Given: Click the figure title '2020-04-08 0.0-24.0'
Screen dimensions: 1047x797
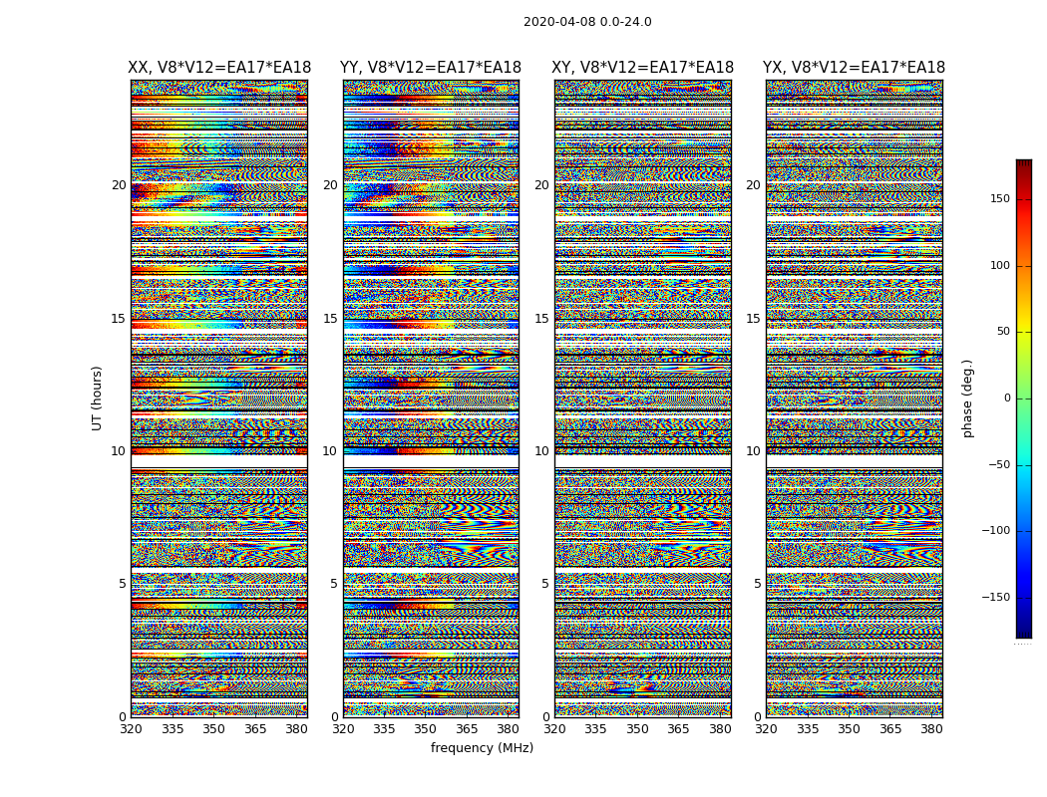Looking at the screenshot, I should pos(587,22).
